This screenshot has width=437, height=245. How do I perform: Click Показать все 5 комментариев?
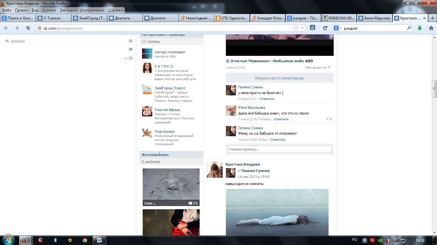[x=280, y=78]
